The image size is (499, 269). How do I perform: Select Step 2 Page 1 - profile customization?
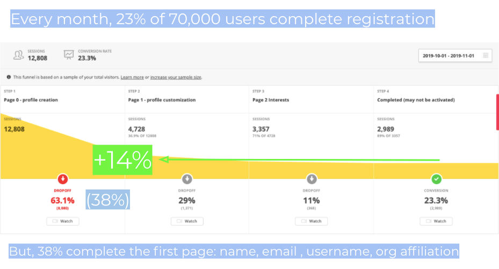point(162,100)
